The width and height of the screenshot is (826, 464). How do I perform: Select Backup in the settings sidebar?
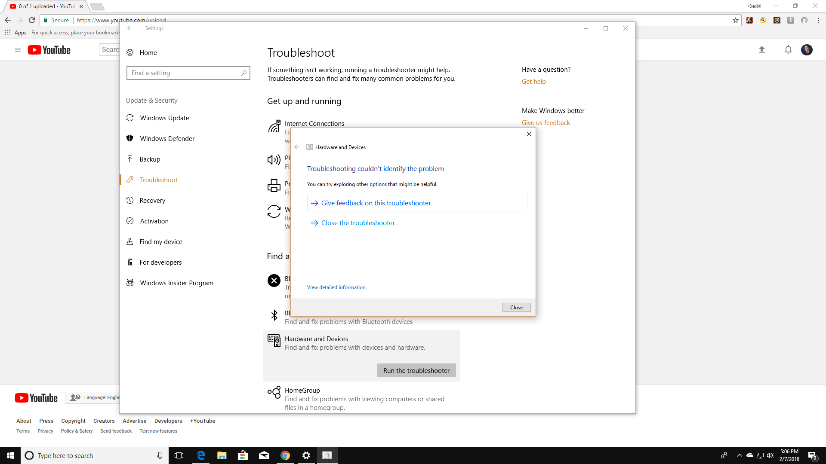150,159
